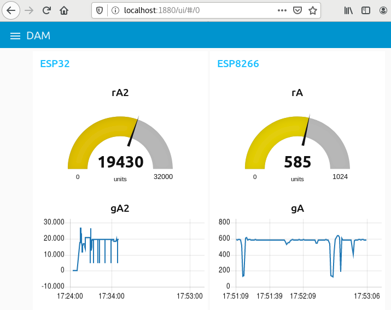Screen dimensions: 391x310
Task: Click the 17:52:09 time axis label
Action: pos(303,296)
